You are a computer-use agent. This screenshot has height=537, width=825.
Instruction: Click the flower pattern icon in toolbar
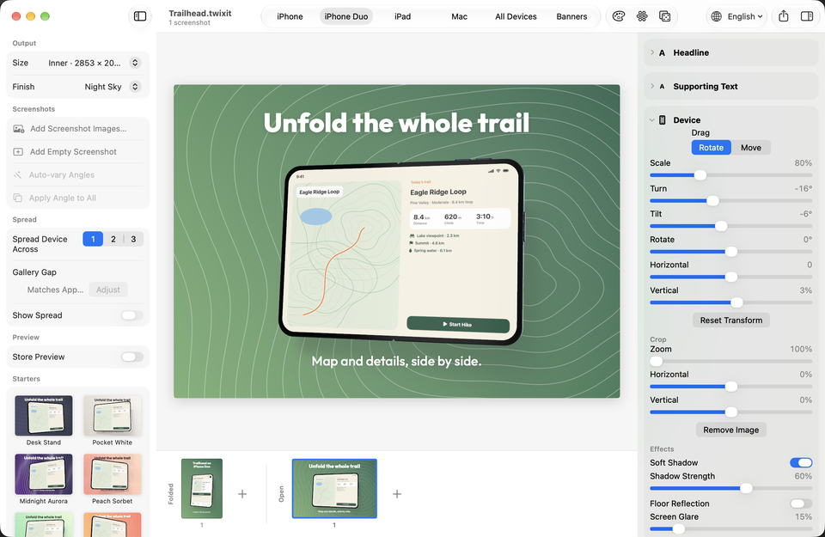click(642, 16)
